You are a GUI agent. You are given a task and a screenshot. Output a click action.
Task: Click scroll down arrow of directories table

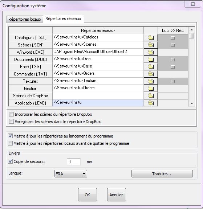(x=192, y=103)
